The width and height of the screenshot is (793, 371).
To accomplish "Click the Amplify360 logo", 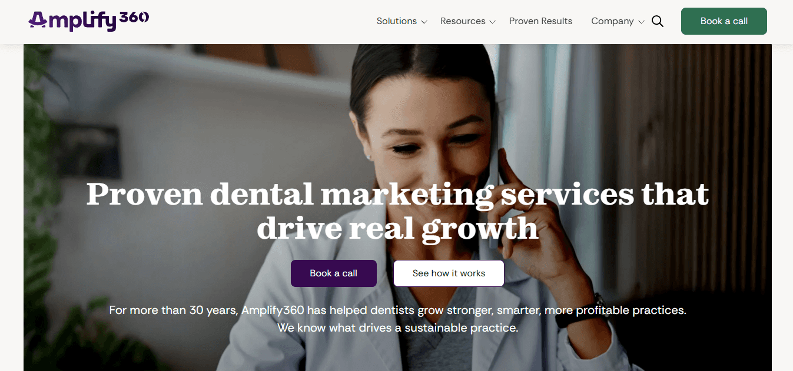I will 88,21.
